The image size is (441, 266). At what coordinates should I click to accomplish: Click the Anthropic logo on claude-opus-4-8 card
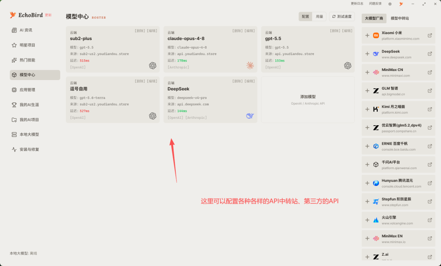(250, 65)
